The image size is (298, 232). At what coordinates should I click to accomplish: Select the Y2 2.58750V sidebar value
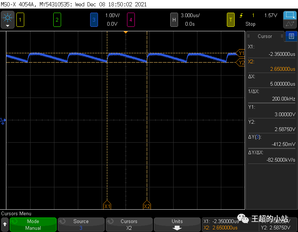(x=285, y=129)
